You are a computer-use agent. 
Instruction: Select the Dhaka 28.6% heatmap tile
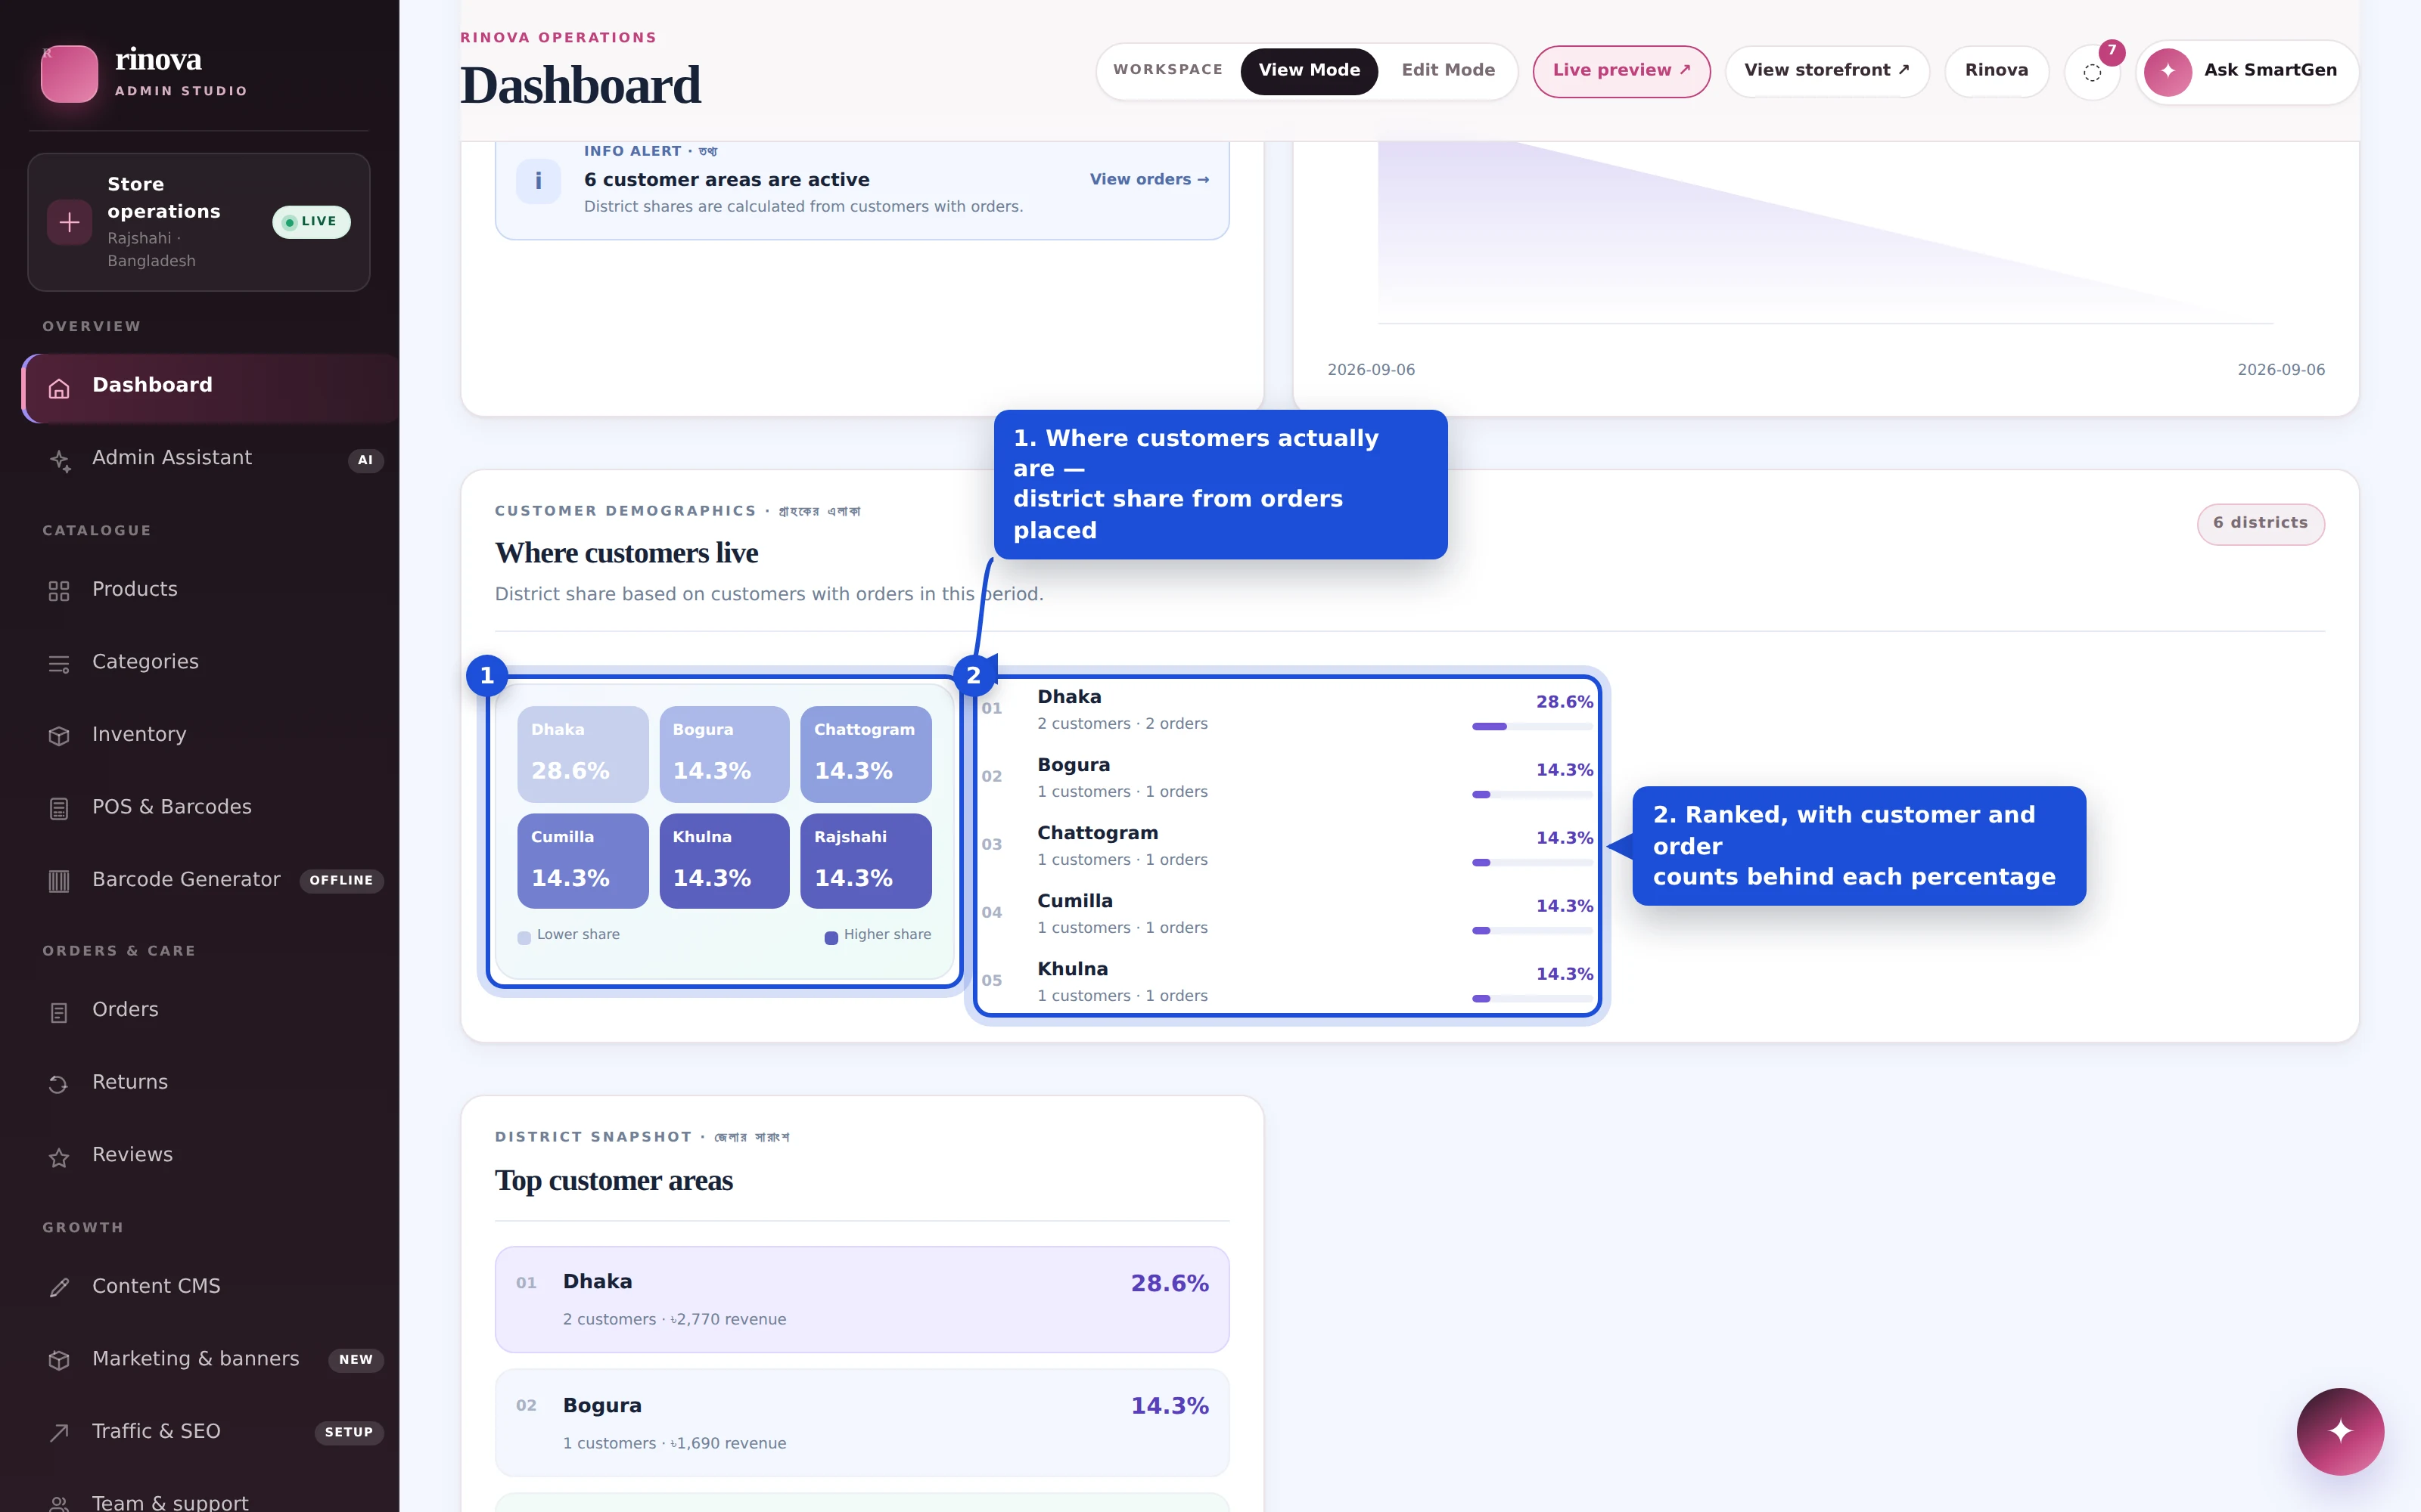(x=583, y=754)
